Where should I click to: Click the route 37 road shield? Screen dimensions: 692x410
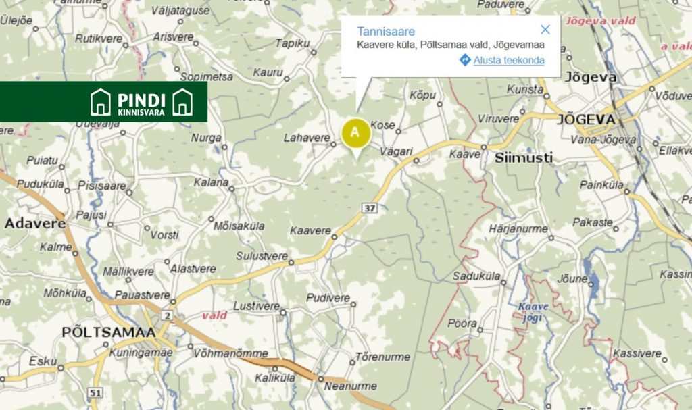click(x=370, y=208)
